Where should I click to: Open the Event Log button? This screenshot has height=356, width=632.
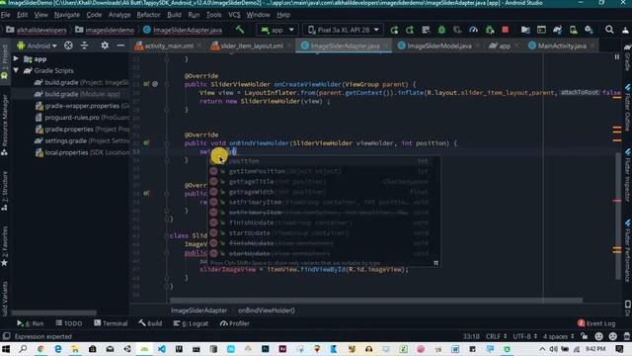pos(596,323)
